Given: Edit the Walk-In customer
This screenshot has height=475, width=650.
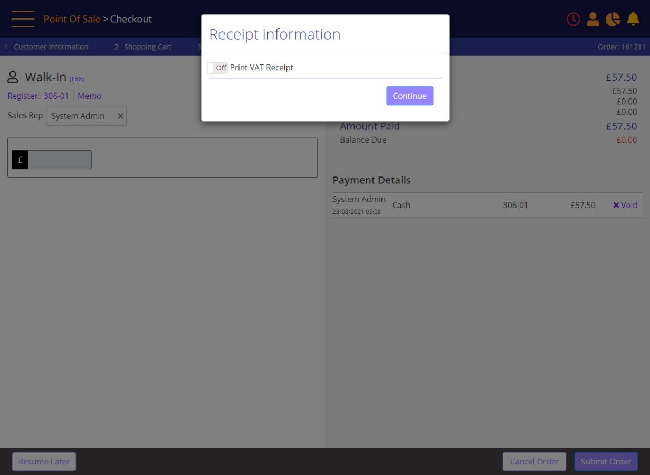Looking at the screenshot, I should coord(77,79).
